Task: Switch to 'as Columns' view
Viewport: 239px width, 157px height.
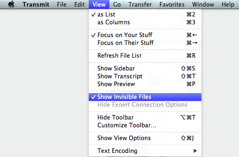Action: coord(145,22)
